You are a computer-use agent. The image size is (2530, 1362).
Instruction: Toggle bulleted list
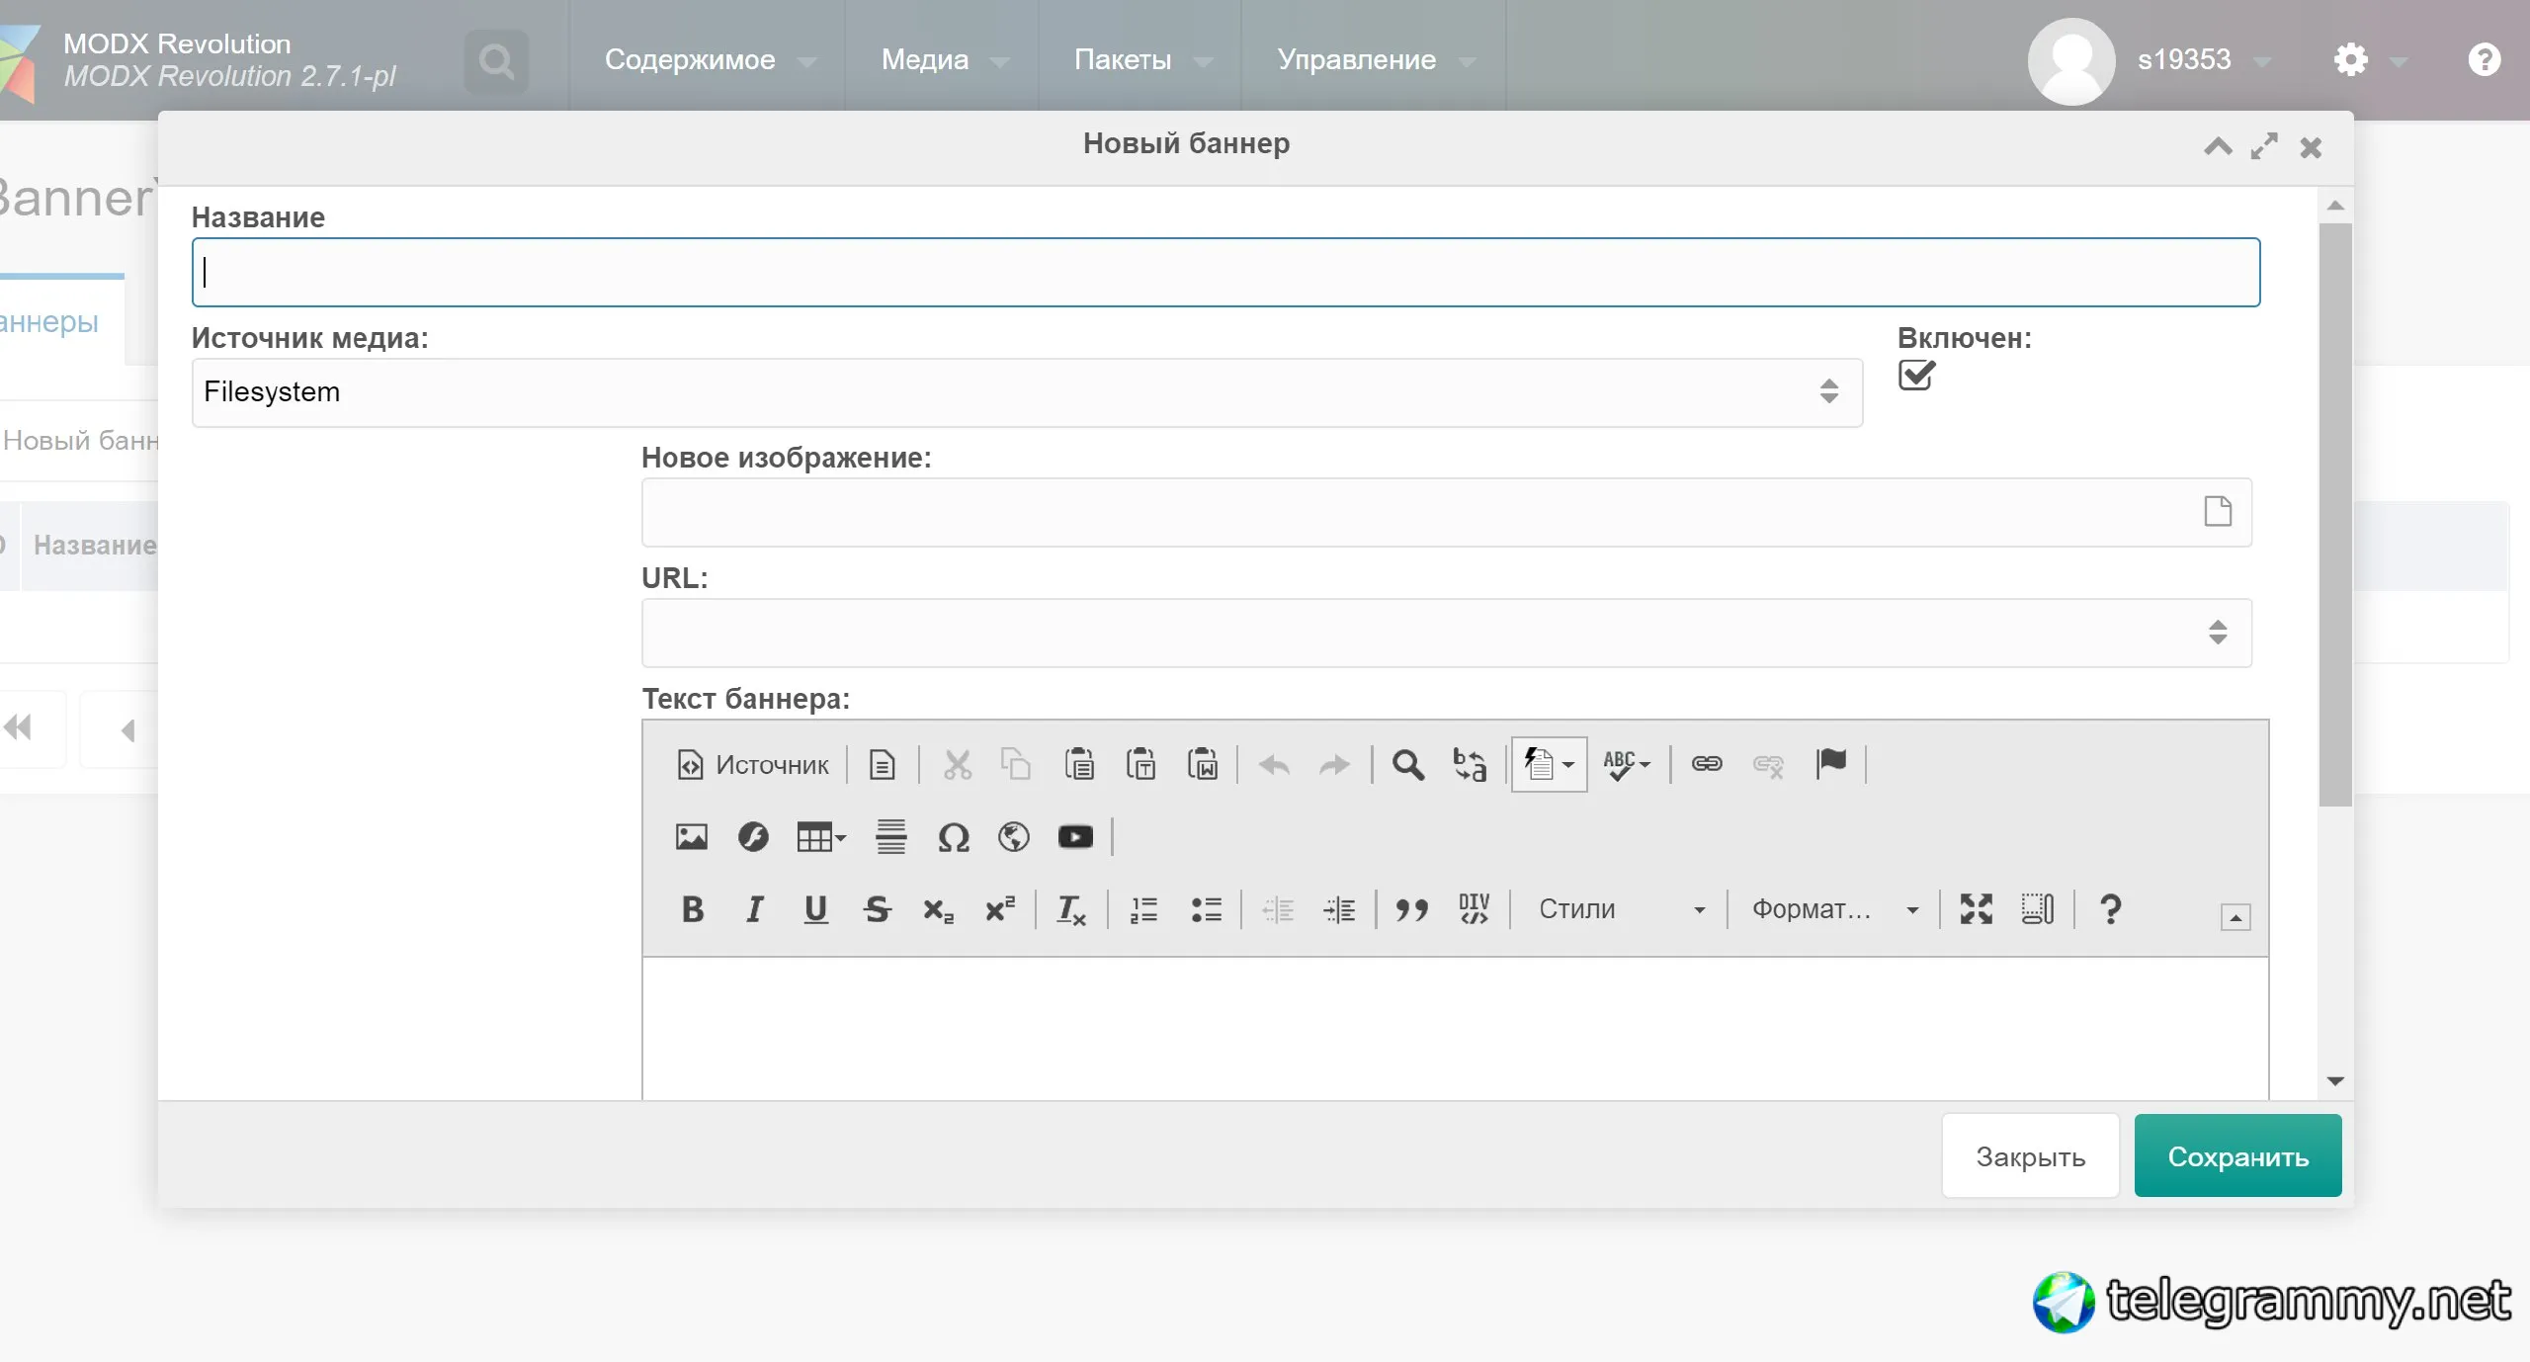(1206, 909)
